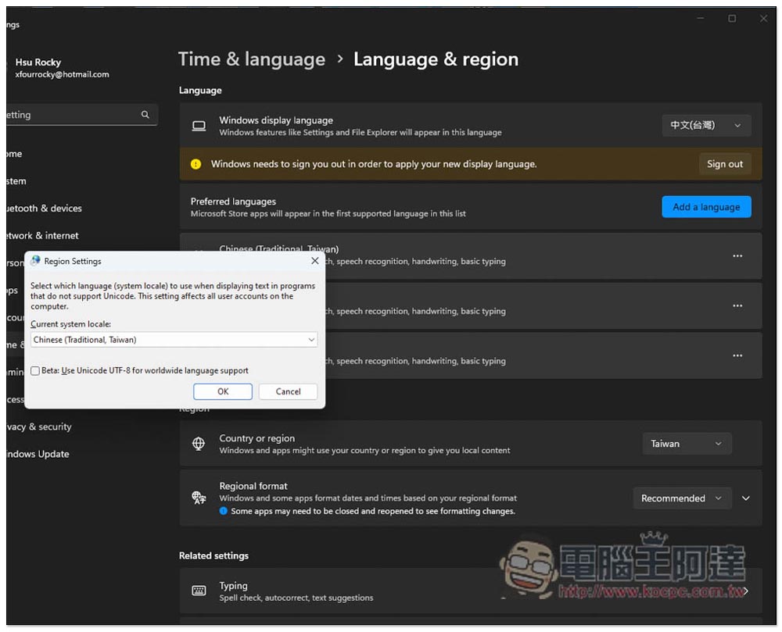Open the Current system locale dropdown

click(174, 340)
